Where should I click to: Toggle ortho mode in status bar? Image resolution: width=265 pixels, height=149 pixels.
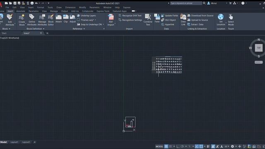178,146
